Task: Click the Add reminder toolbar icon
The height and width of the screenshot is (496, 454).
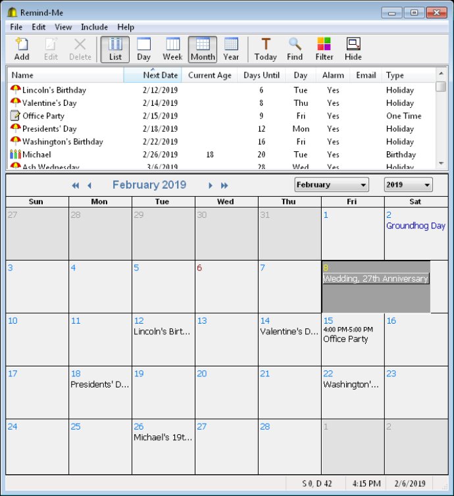Action: point(22,49)
